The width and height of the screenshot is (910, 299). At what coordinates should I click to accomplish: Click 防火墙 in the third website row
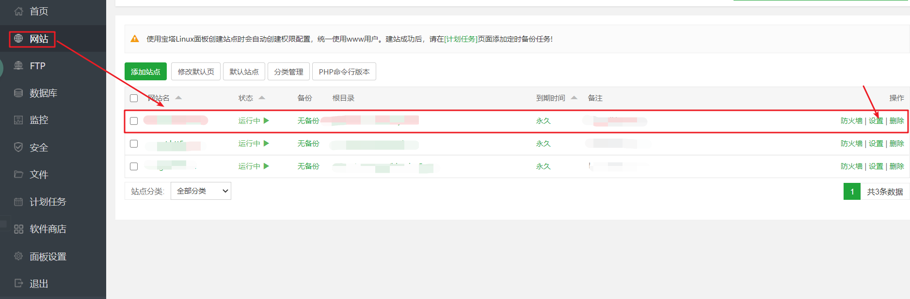click(x=851, y=166)
